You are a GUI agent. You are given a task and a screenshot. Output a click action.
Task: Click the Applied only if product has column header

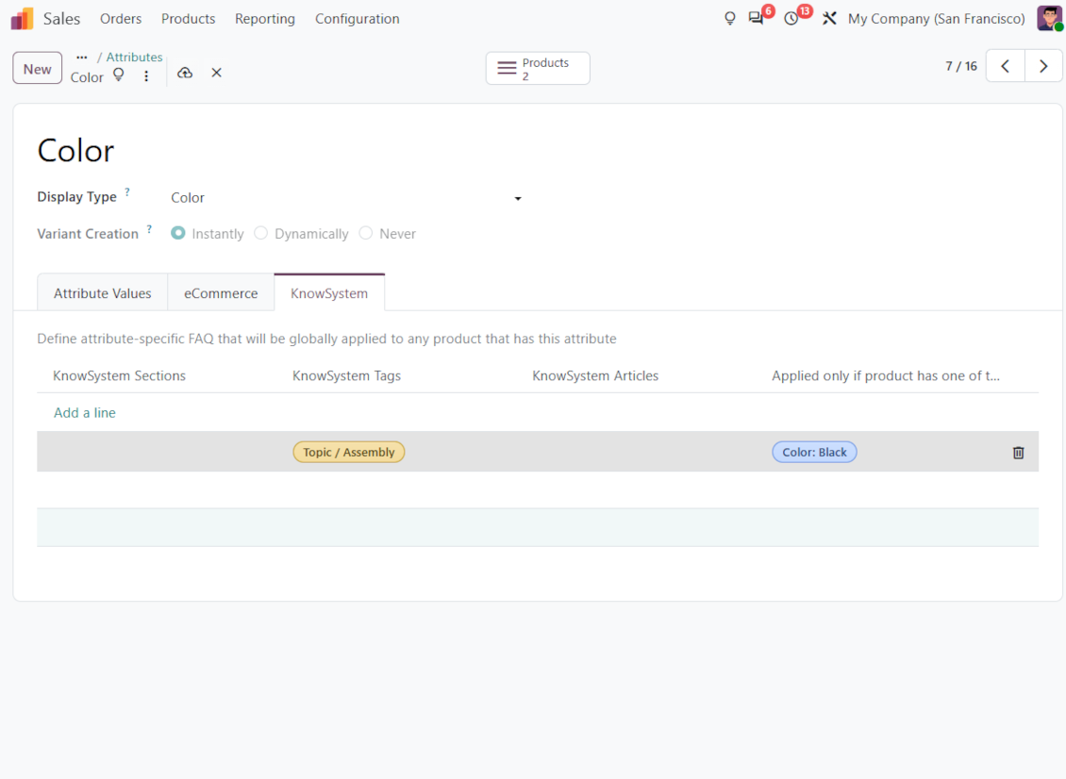click(886, 376)
